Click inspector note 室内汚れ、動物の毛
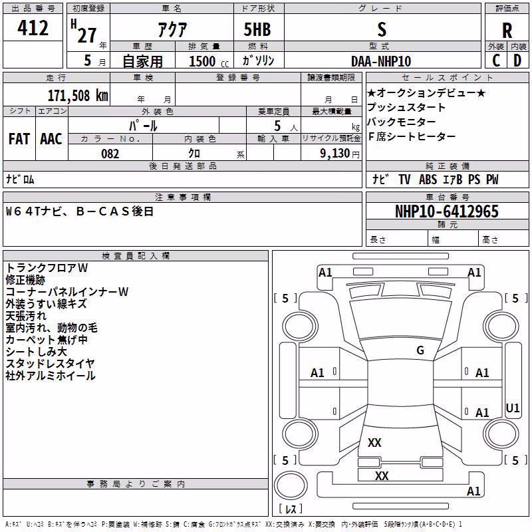Viewport: 532px width, 532px height. [x=52, y=328]
